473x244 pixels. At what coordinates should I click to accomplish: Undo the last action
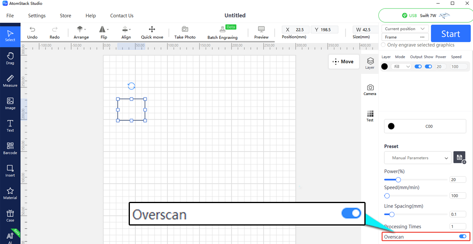point(32,33)
